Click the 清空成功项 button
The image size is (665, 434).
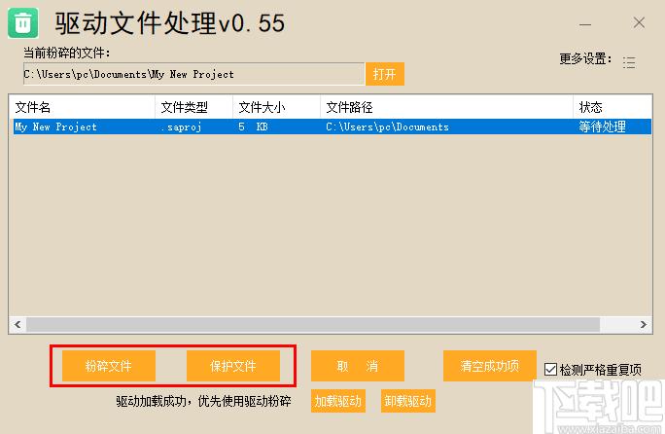[489, 366]
